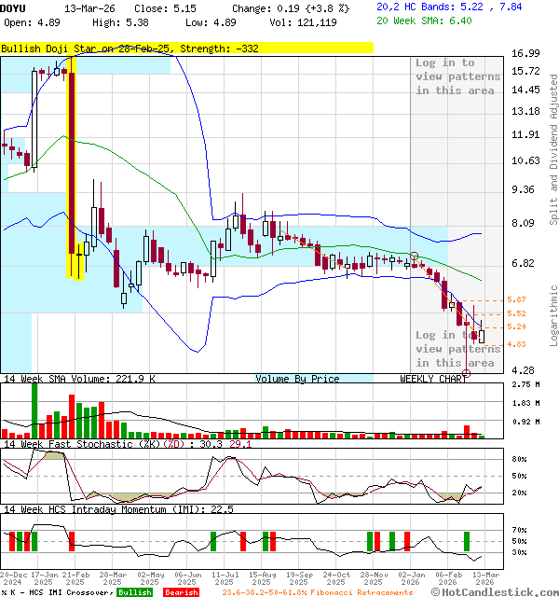Click the red Bearish legend badge
The width and height of the screenshot is (559, 597).
[181, 592]
